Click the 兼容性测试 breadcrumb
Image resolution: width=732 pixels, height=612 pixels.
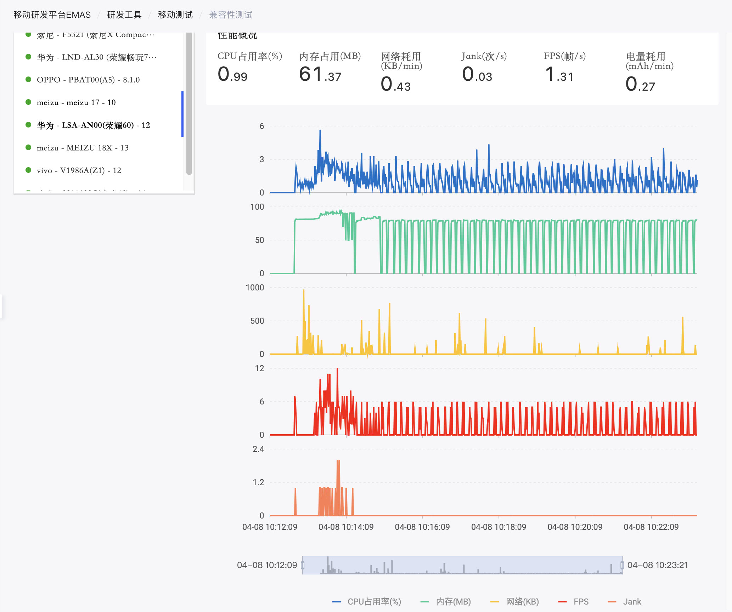pos(231,15)
